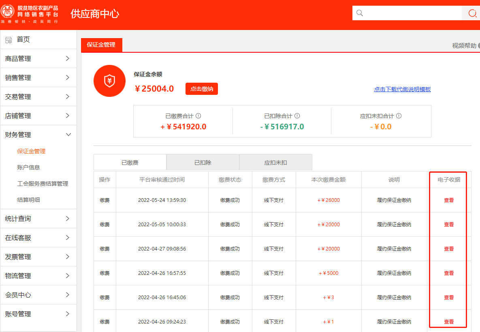The height and width of the screenshot is (332, 480).
Task: Click the +¥1 amount cell
Action: (329, 321)
